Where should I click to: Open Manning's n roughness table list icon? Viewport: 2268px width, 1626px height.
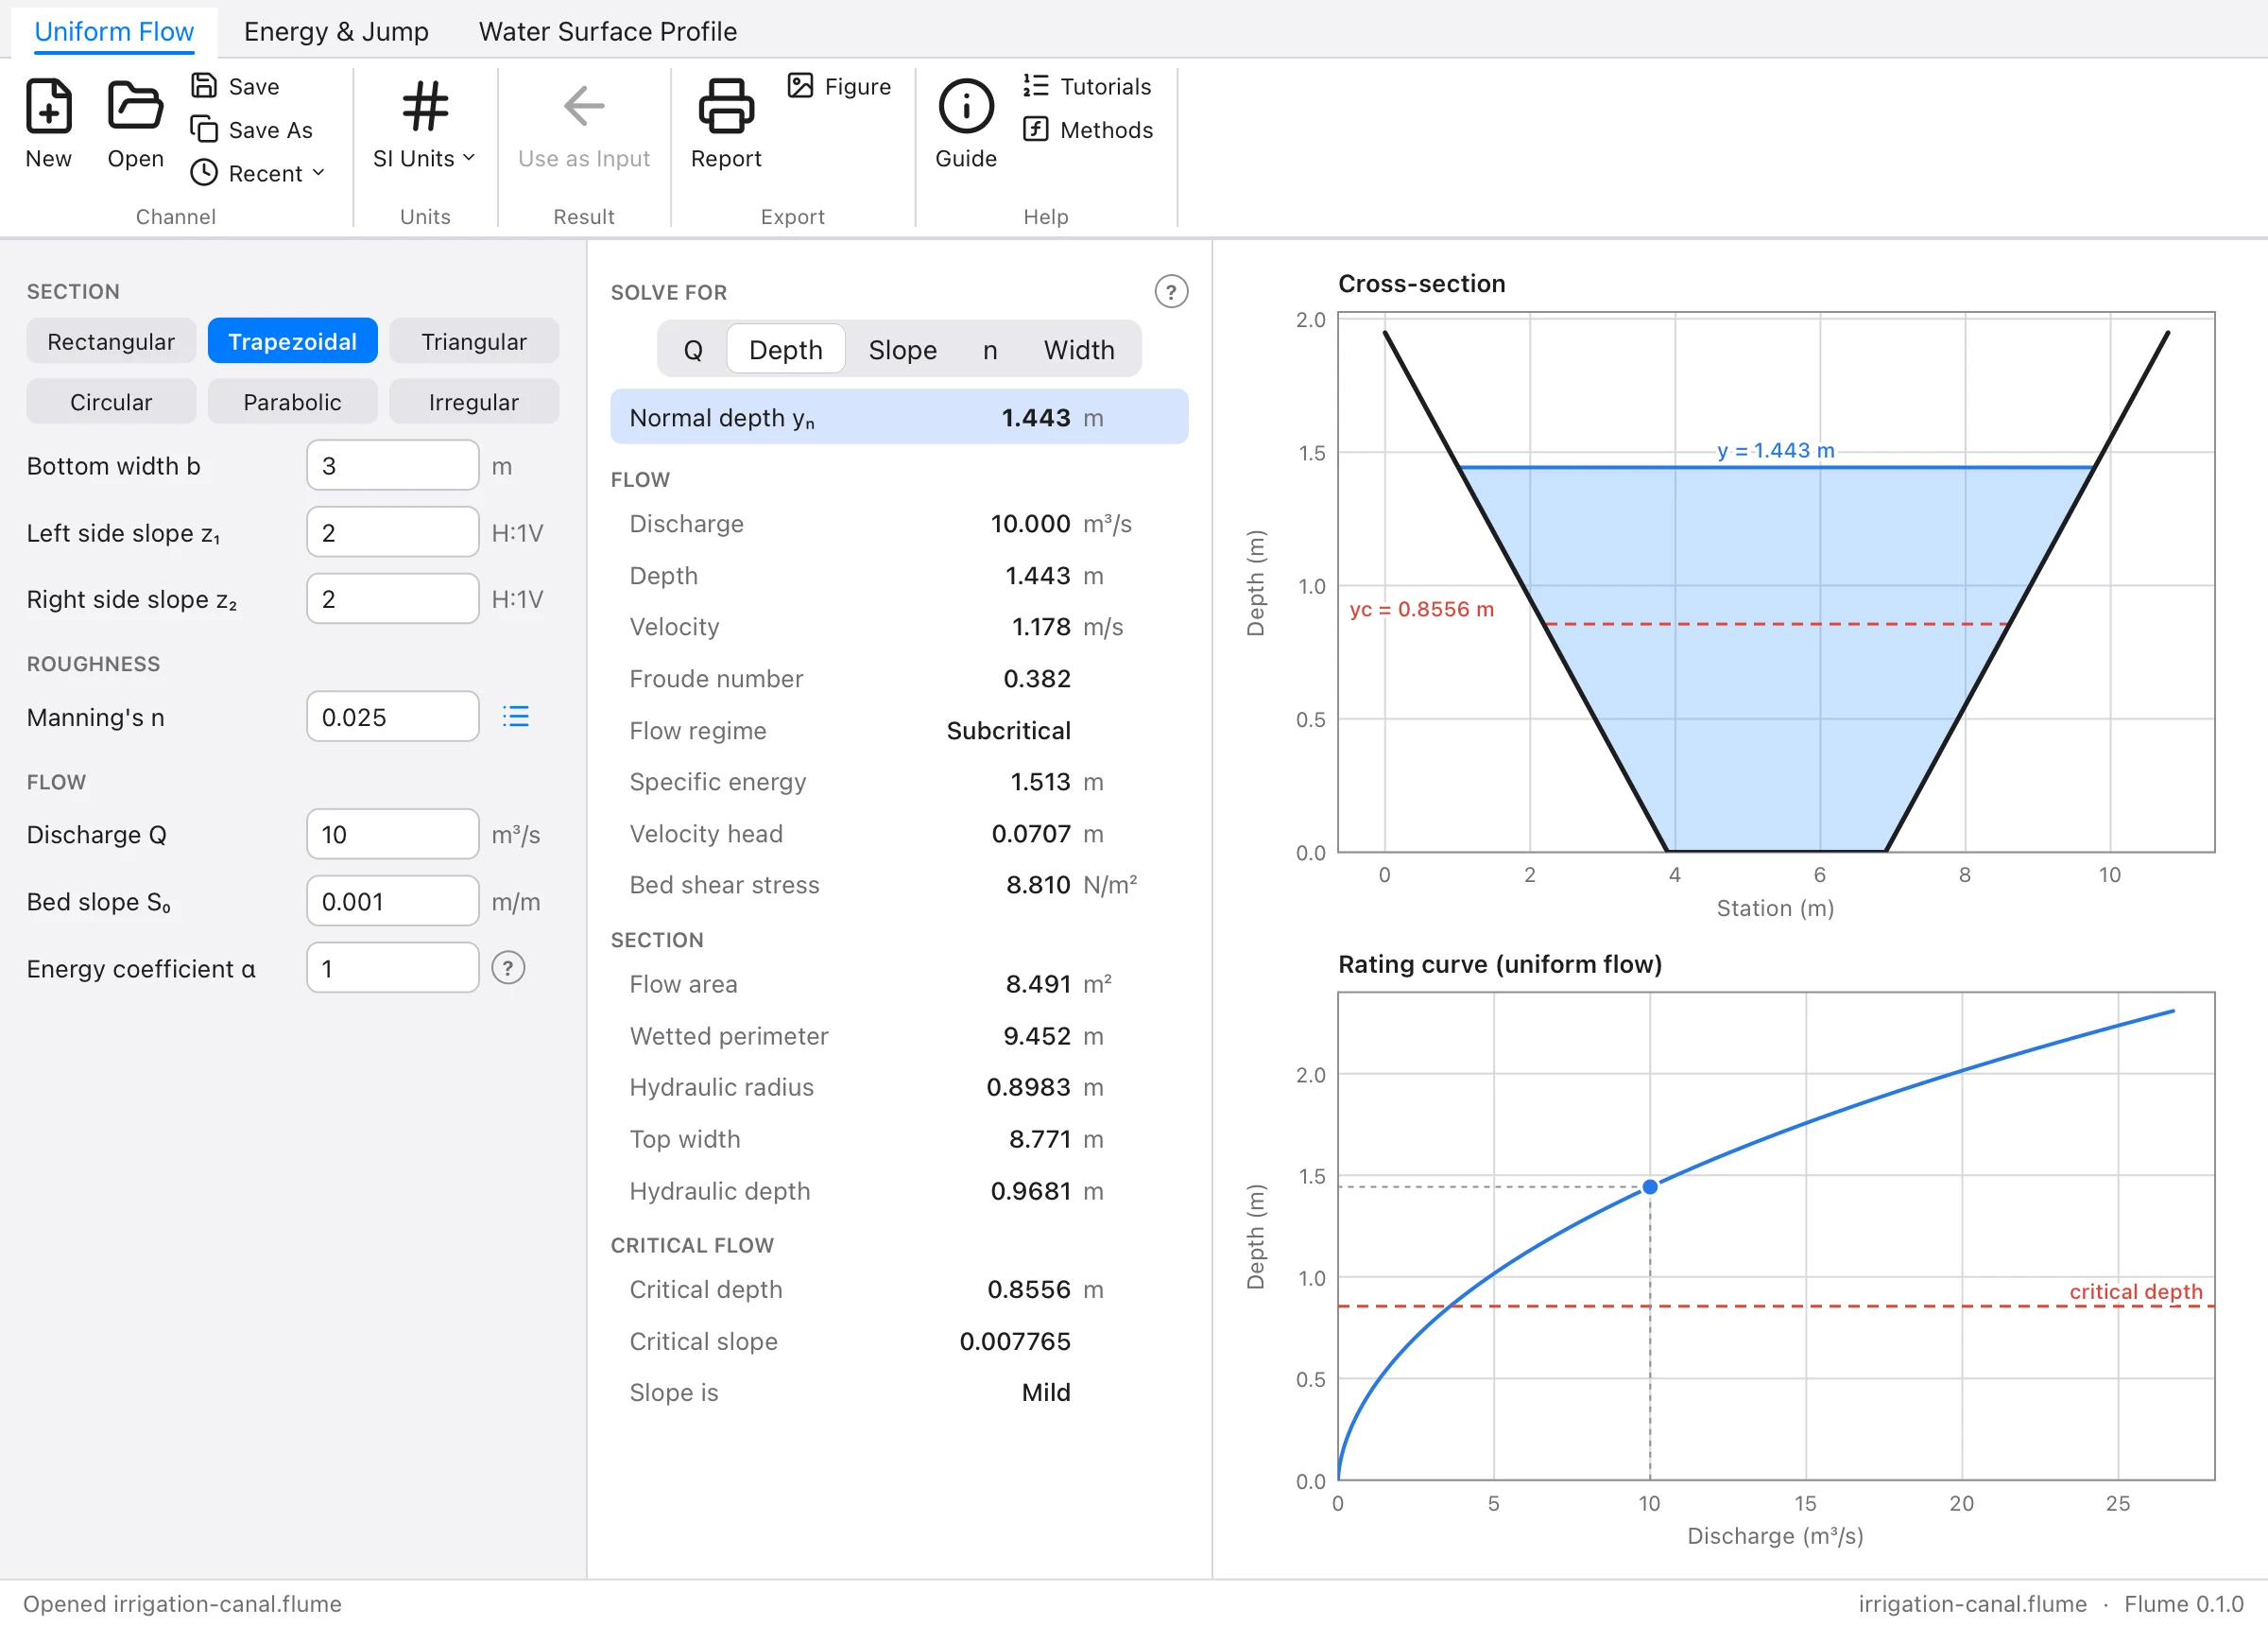click(515, 718)
